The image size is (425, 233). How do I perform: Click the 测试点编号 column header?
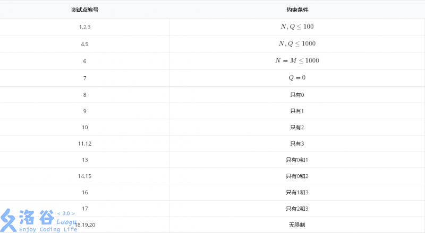85,10
